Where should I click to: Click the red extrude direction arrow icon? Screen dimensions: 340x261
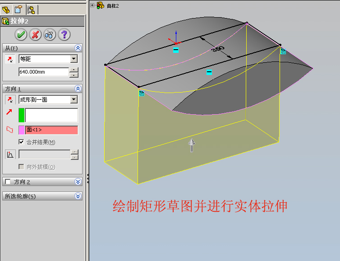tap(9, 112)
